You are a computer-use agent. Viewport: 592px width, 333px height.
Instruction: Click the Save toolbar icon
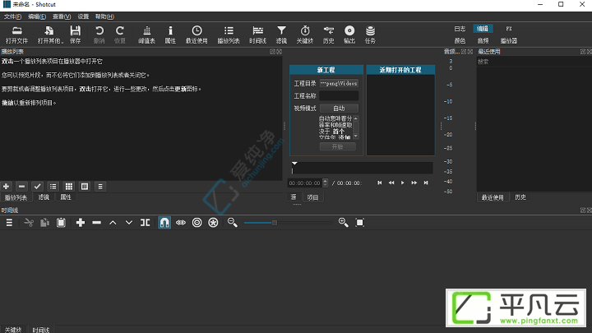coord(75,35)
